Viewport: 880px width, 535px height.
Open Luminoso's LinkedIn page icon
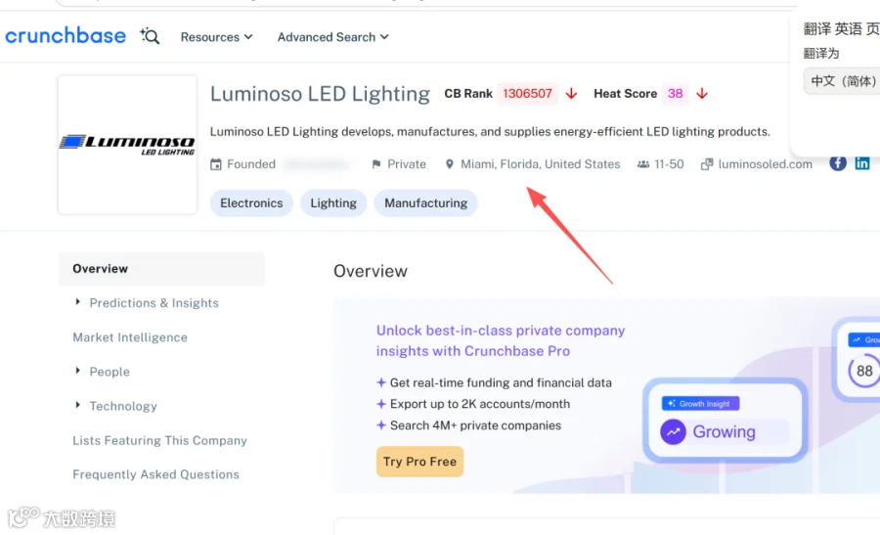coord(862,163)
